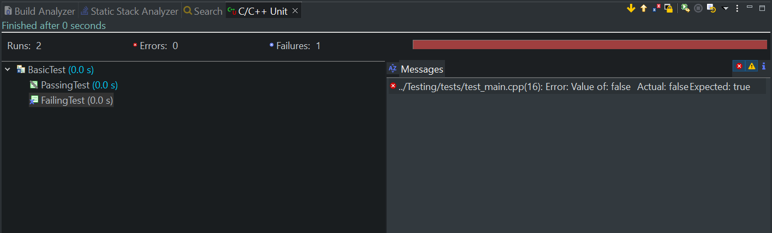Go to previous failed test arrow

(644, 8)
